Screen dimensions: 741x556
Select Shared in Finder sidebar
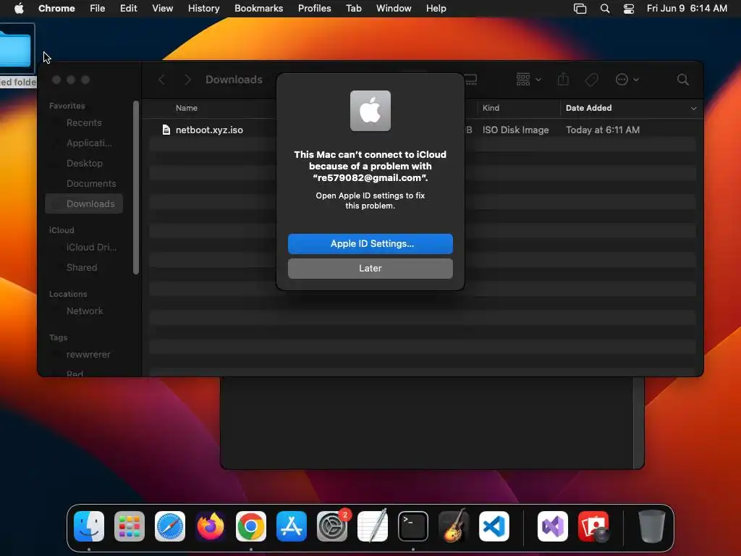pyautogui.click(x=84, y=268)
